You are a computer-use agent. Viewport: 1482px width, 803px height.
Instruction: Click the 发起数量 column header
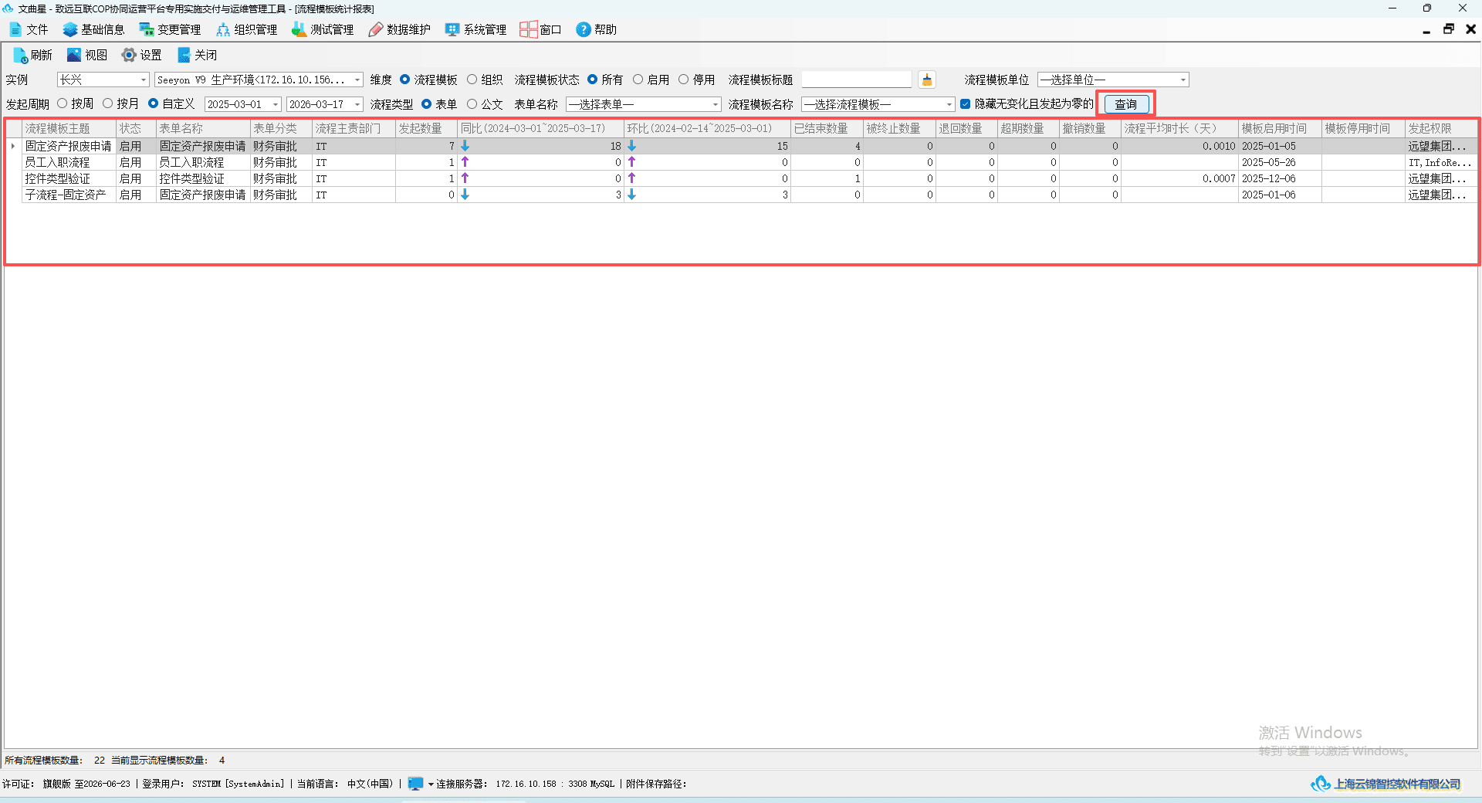point(426,128)
